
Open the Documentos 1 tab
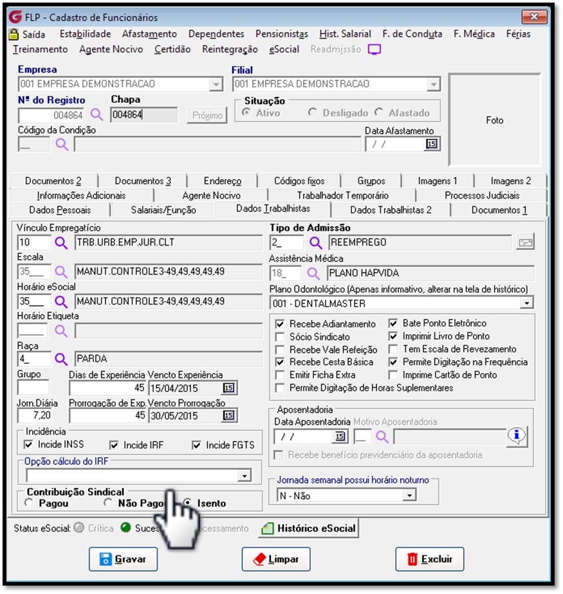click(x=499, y=210)
